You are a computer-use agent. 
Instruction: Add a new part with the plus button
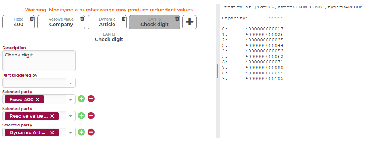click(189, 22)
